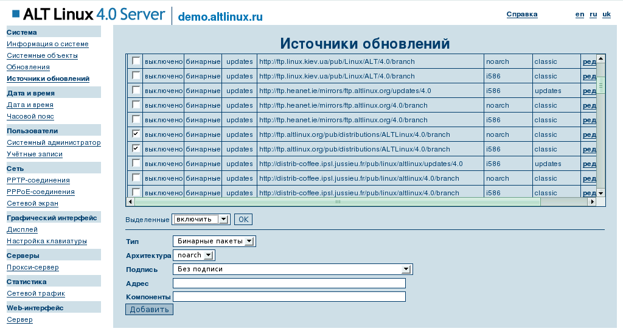
Task: Click the ALT Linux blue square logo
Action: pyautogui.click(x=16, y=14)
